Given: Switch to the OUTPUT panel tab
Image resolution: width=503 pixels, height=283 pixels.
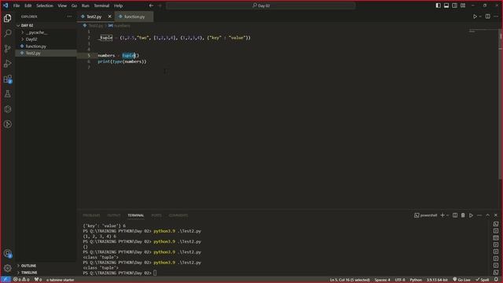Looking at the screenshot, I should coord(113,215).
